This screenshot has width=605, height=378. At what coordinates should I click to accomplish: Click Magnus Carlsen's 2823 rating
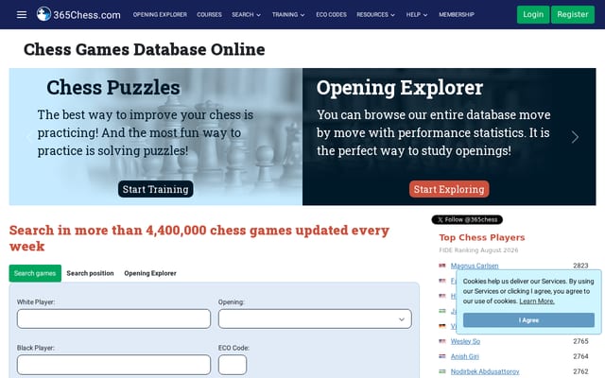point(580,266)
